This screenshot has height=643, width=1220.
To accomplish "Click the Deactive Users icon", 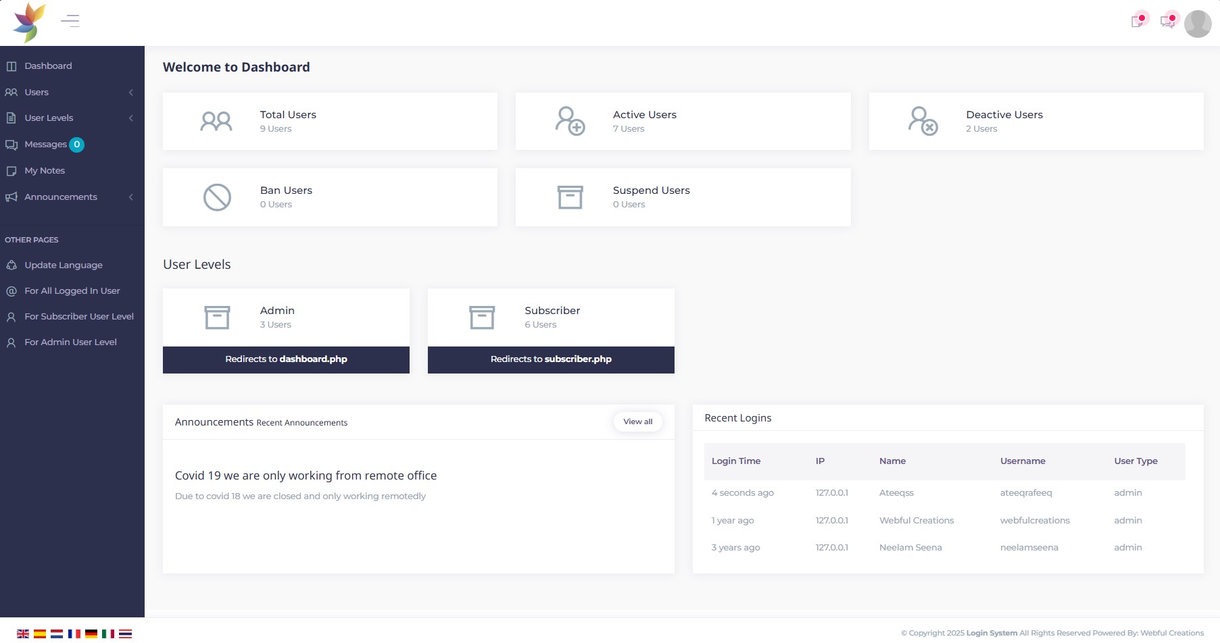I will coord(922,121).
